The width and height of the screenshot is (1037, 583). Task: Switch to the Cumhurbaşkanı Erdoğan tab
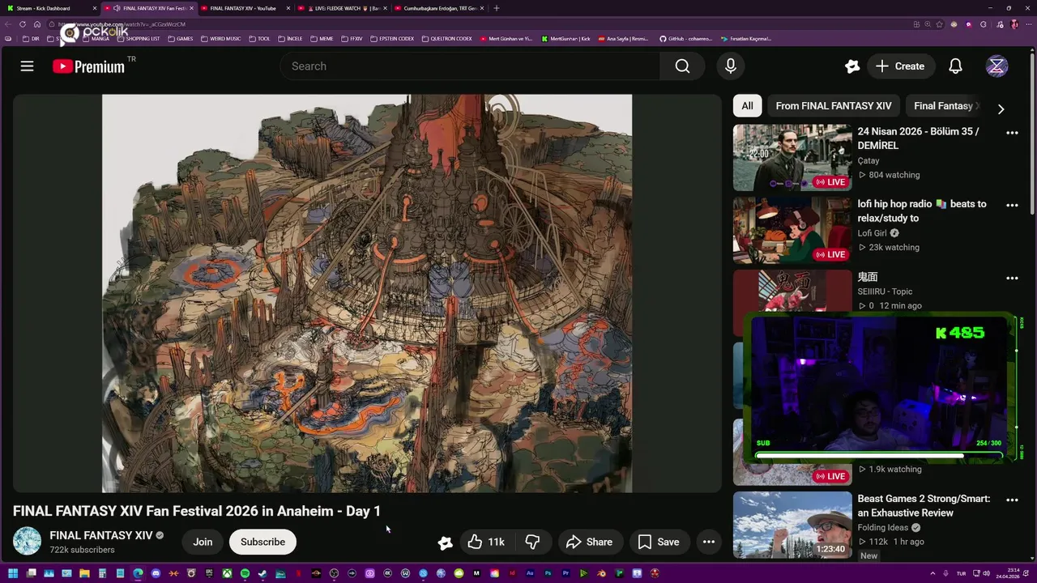pos(438,8)
